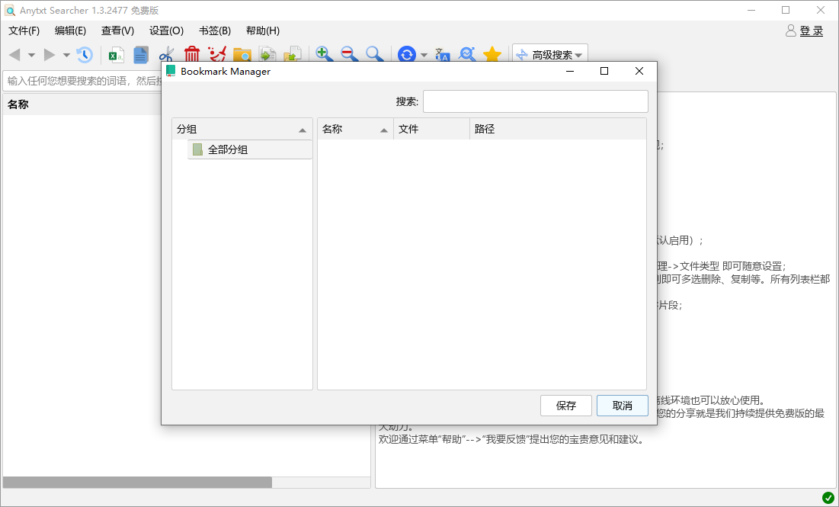This screenshot has width=839, height=507.
Task: Click the 保存 button in Bookmark Manager
Action: pos(566,406)
